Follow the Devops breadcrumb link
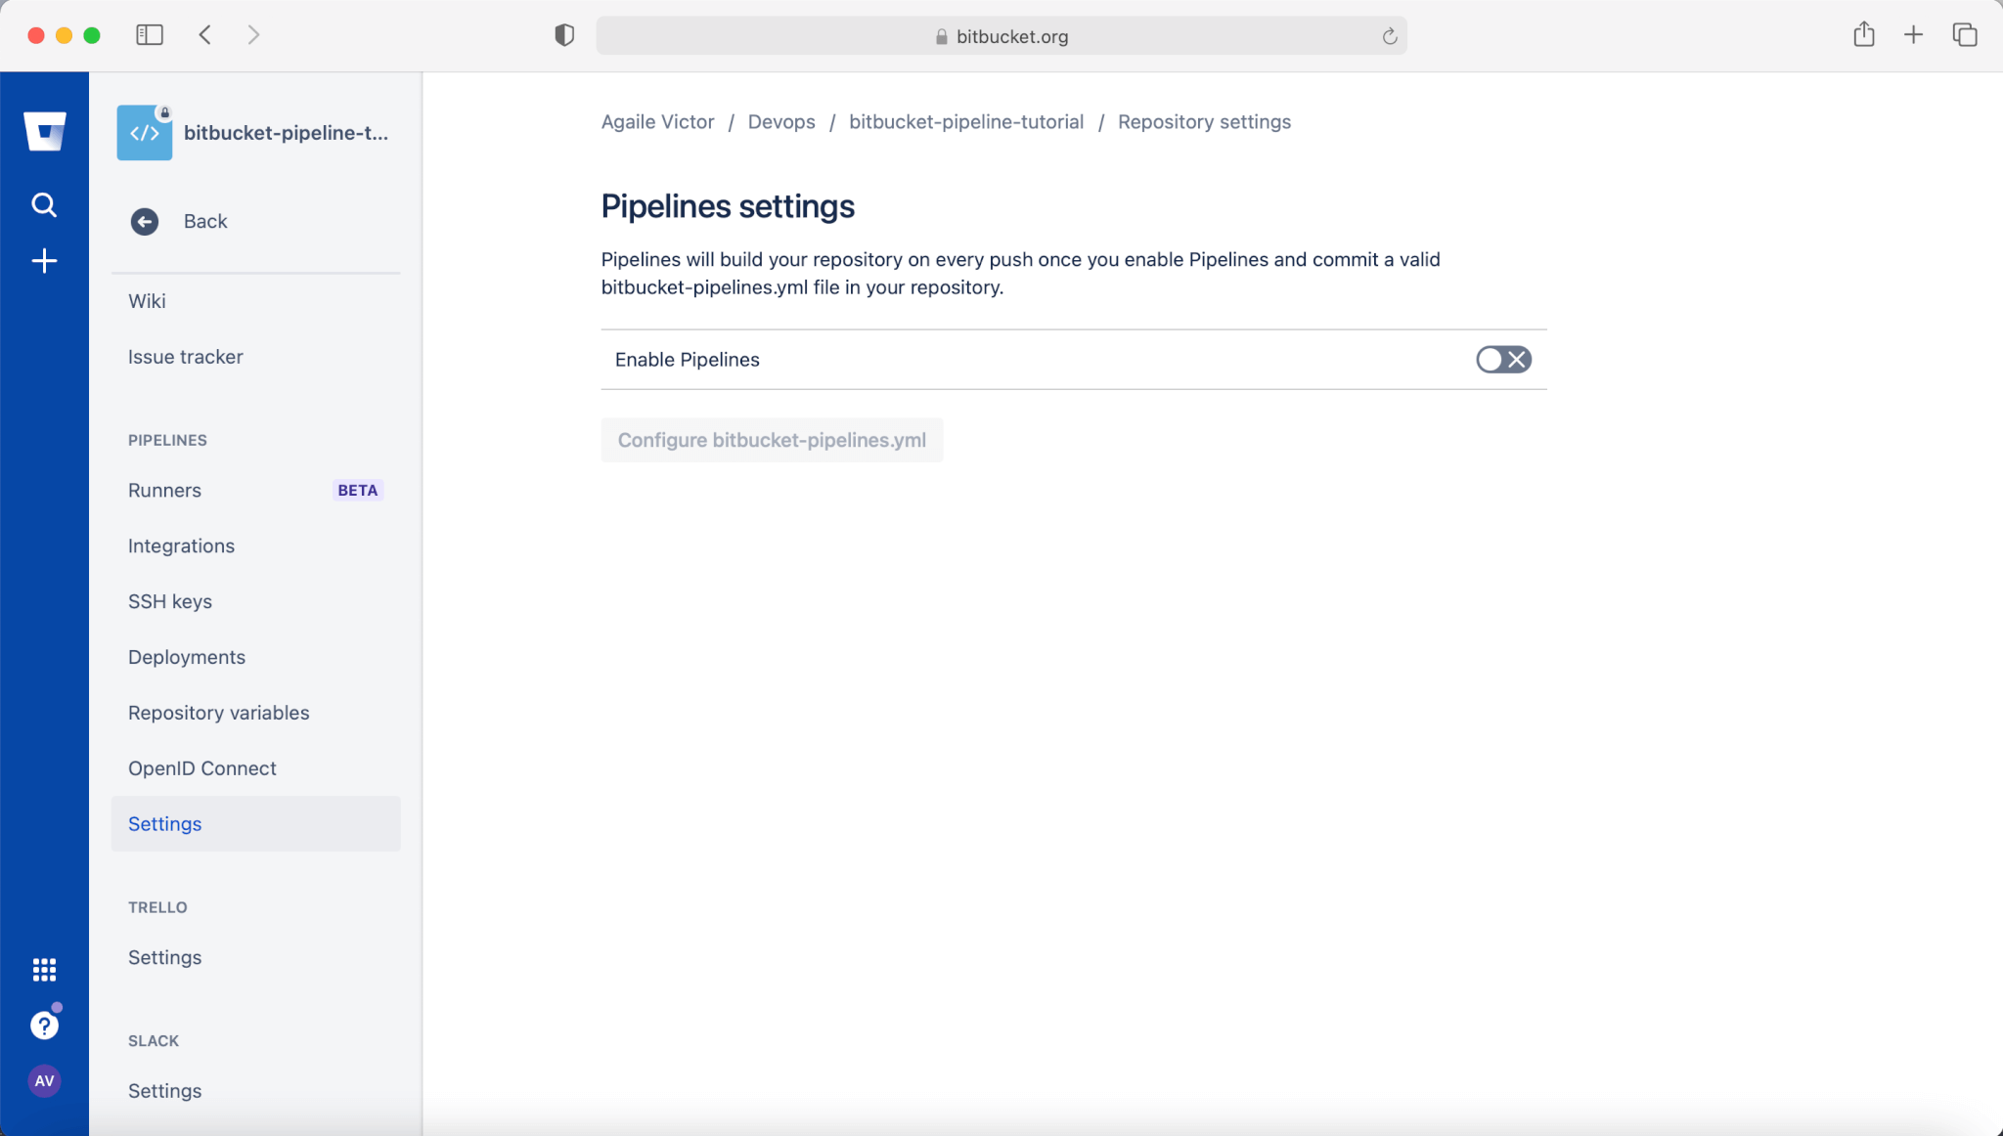 781,122
